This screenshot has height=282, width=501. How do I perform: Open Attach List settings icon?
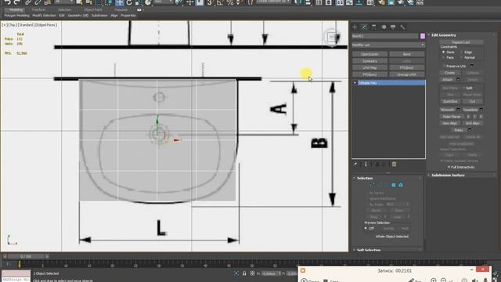coord(458,79)
